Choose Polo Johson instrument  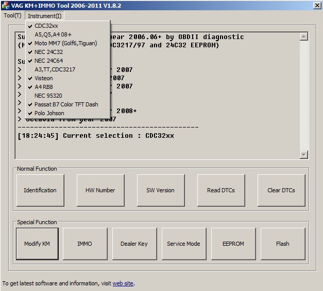pos(68,113)
